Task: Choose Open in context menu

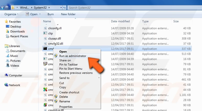Action: tap(63, 52)
